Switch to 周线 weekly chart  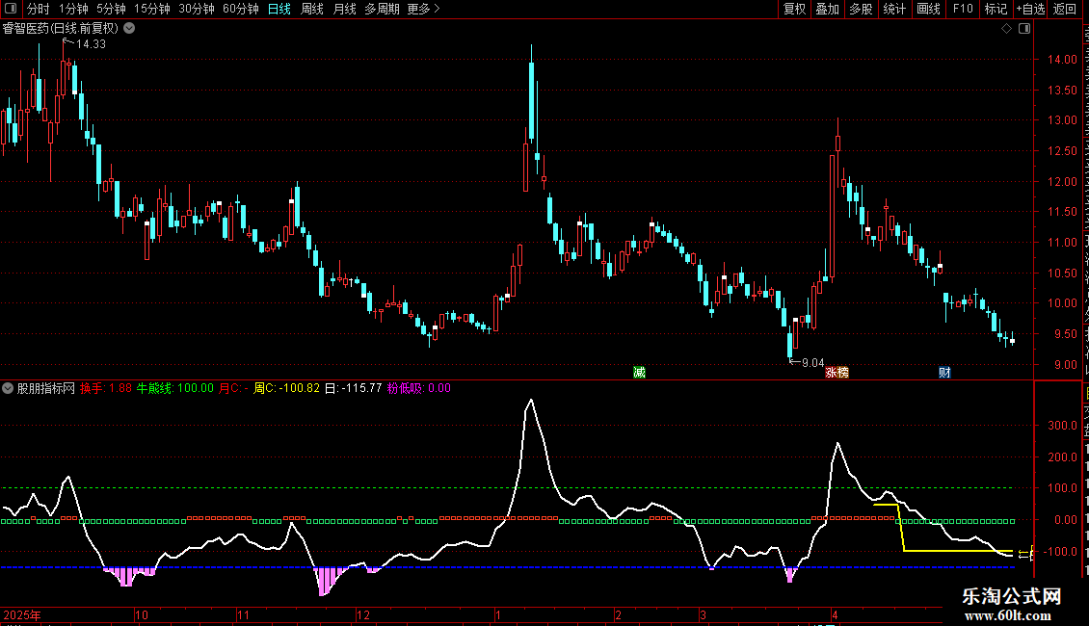click(x=312, y=9)
